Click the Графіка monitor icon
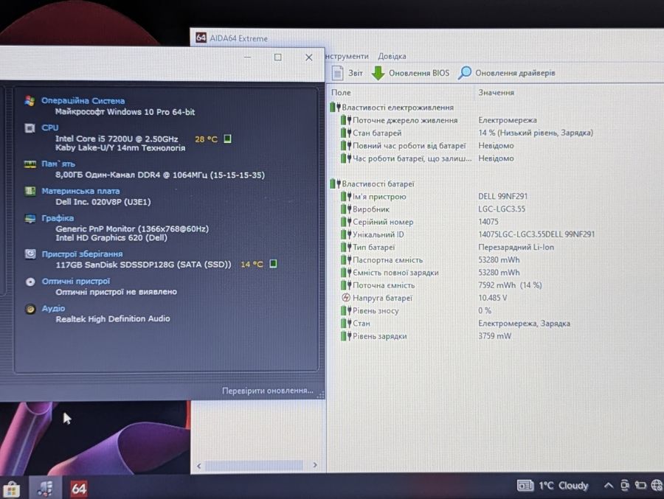 [x=30, y=218]
